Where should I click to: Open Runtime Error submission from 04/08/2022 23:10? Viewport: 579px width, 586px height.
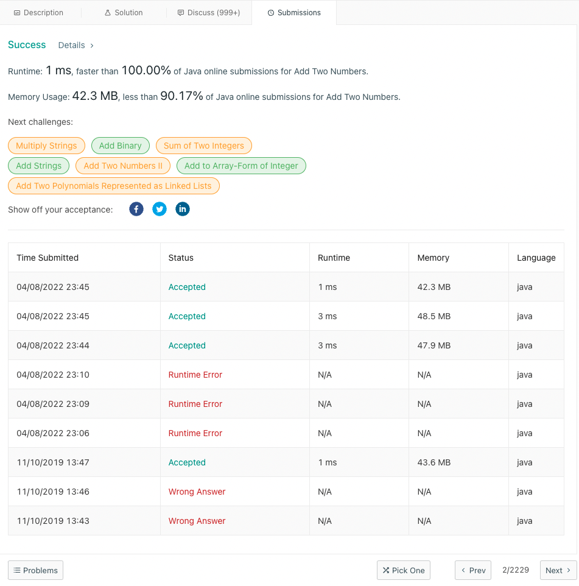pyautogui.click(x=195, y=375)
